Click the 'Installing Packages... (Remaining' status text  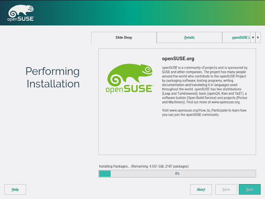coord(144,166)
